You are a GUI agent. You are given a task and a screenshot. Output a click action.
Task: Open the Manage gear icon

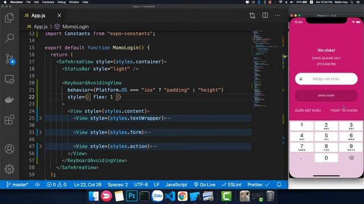pyautogui.click(x=9, y=169)
